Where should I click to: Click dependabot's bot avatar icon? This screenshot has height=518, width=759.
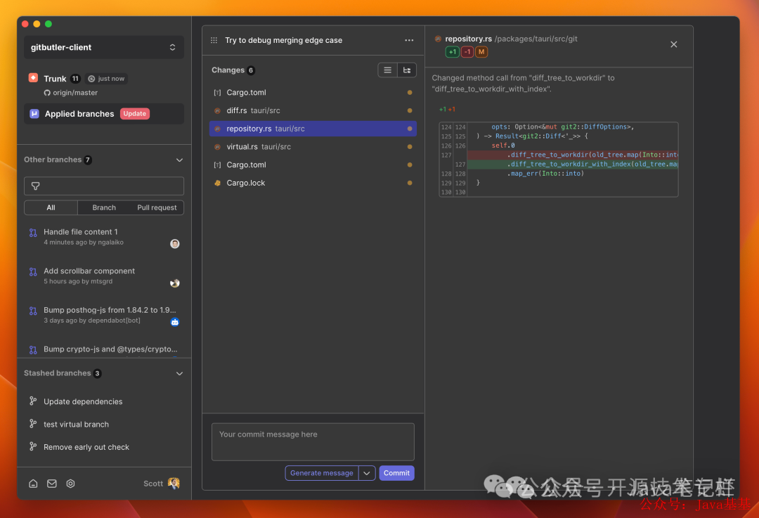click(175, 322)
